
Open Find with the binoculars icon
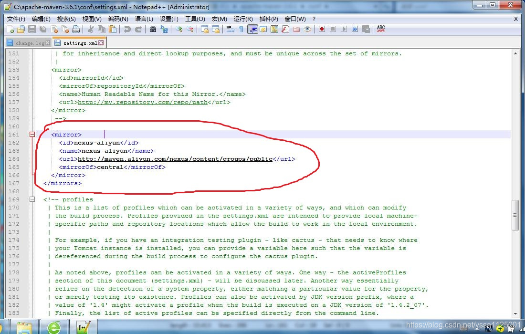[153, 30]
